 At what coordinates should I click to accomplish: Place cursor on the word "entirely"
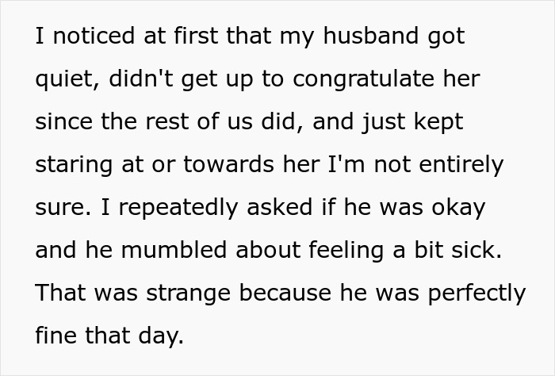[461, 165]
